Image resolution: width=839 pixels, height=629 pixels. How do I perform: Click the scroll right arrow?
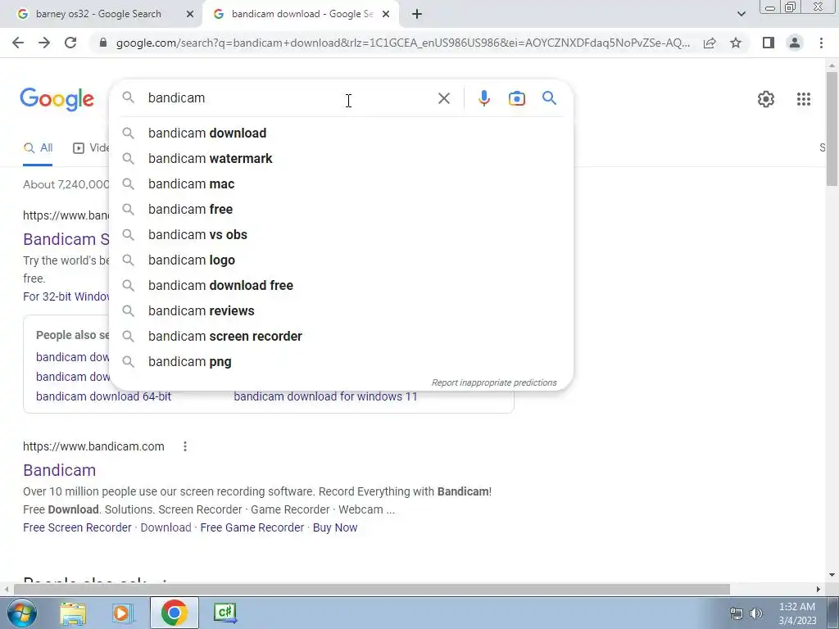tap(819, 589)
